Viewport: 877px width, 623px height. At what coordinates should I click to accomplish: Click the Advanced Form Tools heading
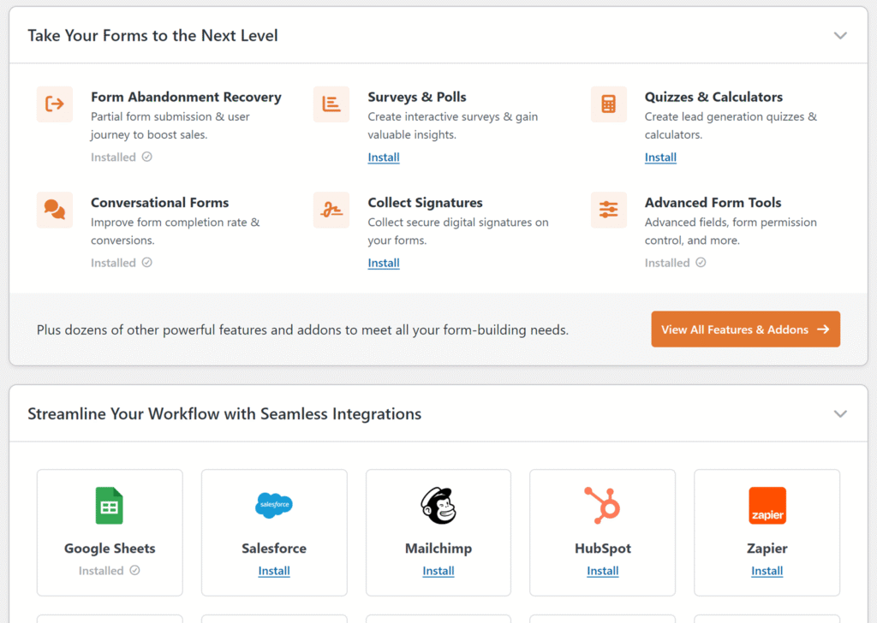pyautogui.click(x=713, y=202)
